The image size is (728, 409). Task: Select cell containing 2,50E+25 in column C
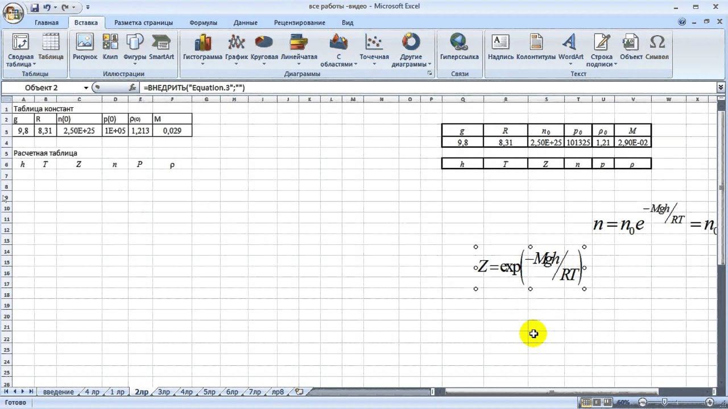(79, 131)
